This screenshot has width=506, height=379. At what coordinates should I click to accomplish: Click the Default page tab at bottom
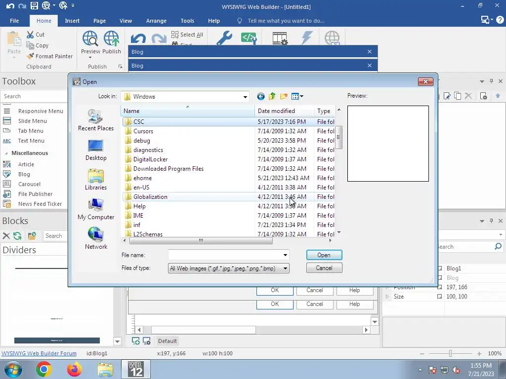(167, 341)
